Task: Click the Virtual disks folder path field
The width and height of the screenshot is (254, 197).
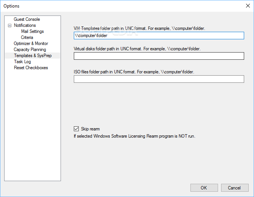Action: [x=159, y=56]
